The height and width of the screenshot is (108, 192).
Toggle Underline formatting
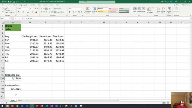click(x=23, y=12)
